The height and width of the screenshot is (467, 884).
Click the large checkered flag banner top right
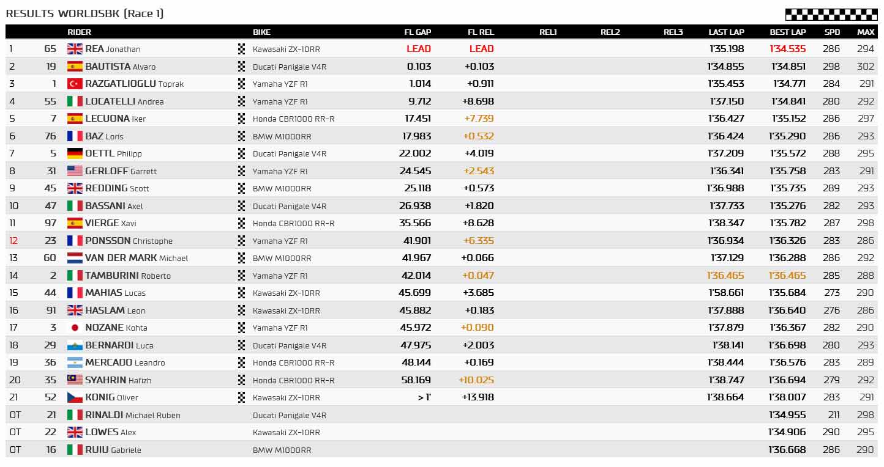point(831,15)
